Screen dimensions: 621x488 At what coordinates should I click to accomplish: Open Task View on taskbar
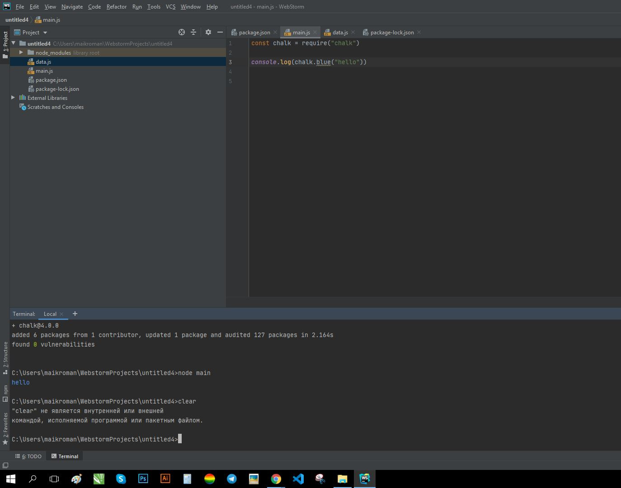[x=54, y=479]
